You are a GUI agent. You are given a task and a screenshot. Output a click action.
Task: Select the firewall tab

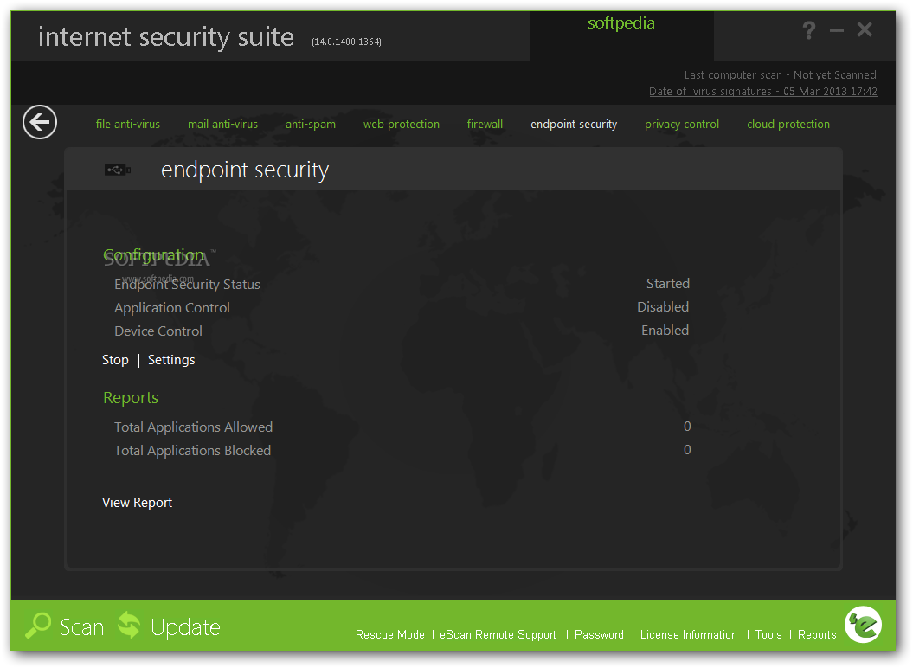click(x=485, y=124)
